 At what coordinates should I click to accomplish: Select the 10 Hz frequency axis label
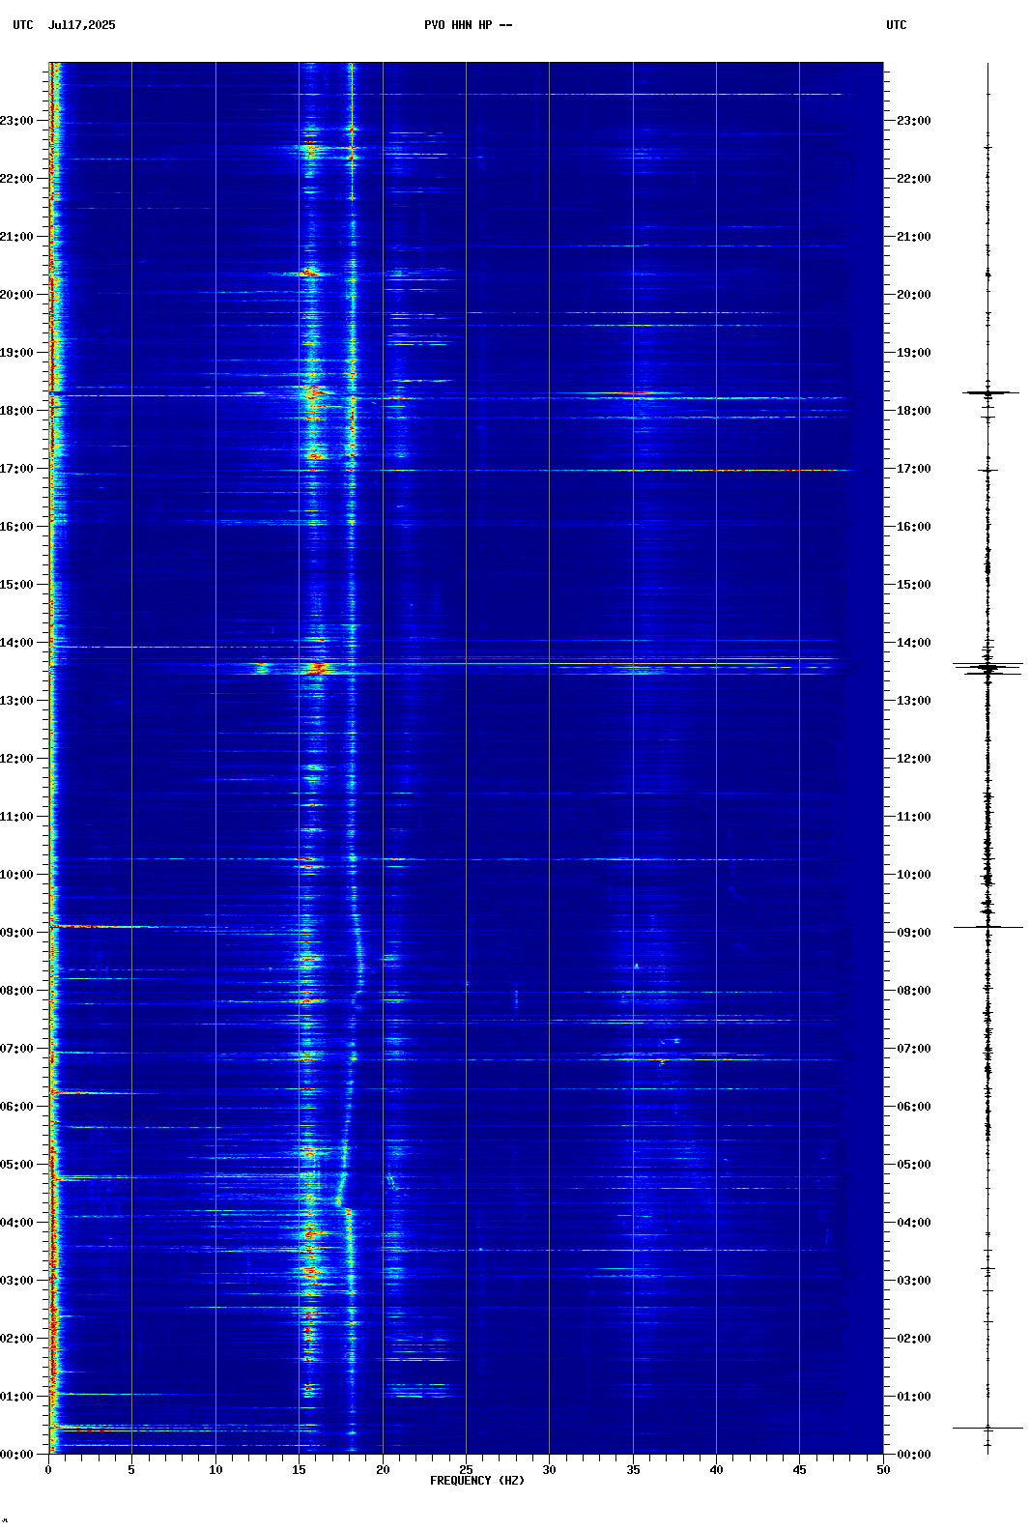215,1470
